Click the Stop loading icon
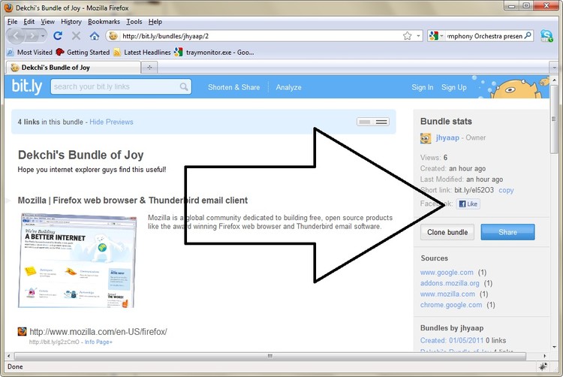Viewport: 563px width, 377px height. tap(76, 35)
